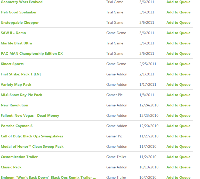
Task: Add First Strike: Pack 1 to queue
Action: (x=178, y=74)
